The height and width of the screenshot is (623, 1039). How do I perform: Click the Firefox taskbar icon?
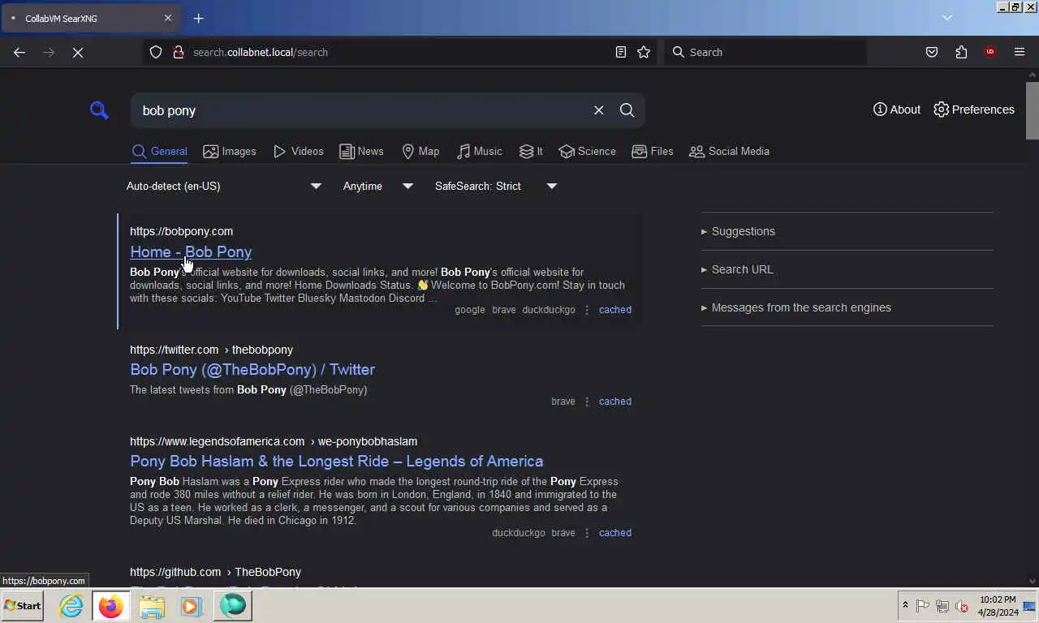[111, 606]
